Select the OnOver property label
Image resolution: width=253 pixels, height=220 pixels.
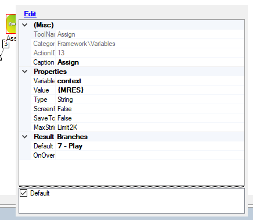(x=44, y=155)
